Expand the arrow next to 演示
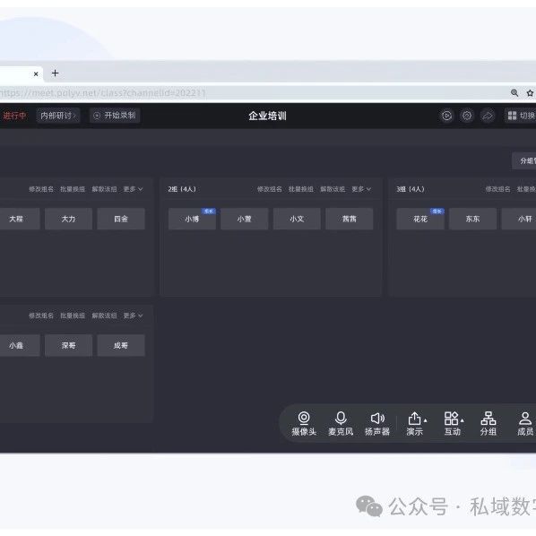536x536 pixels. (x=426, y=420)
